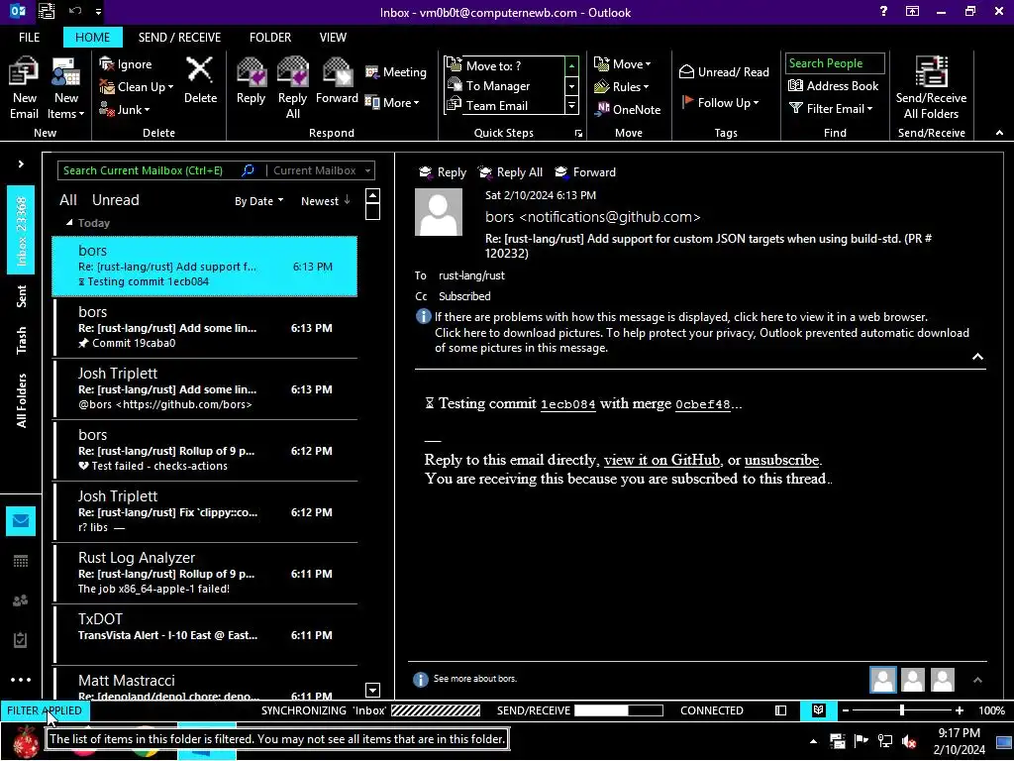The height and width of the screenshot is (761, 1014).
Task: Open the Rust Log Analyzer email
Action: click(205, 573)
